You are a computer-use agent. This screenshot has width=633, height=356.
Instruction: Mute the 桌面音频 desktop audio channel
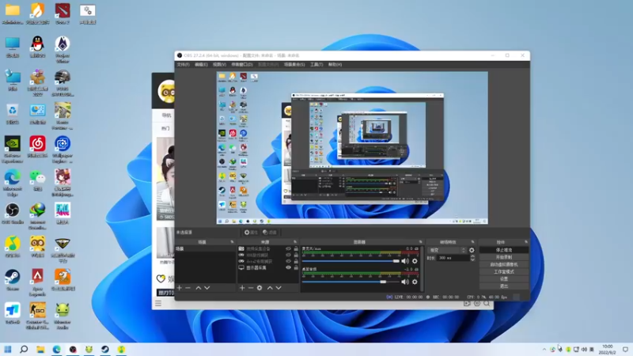point(405,282)
